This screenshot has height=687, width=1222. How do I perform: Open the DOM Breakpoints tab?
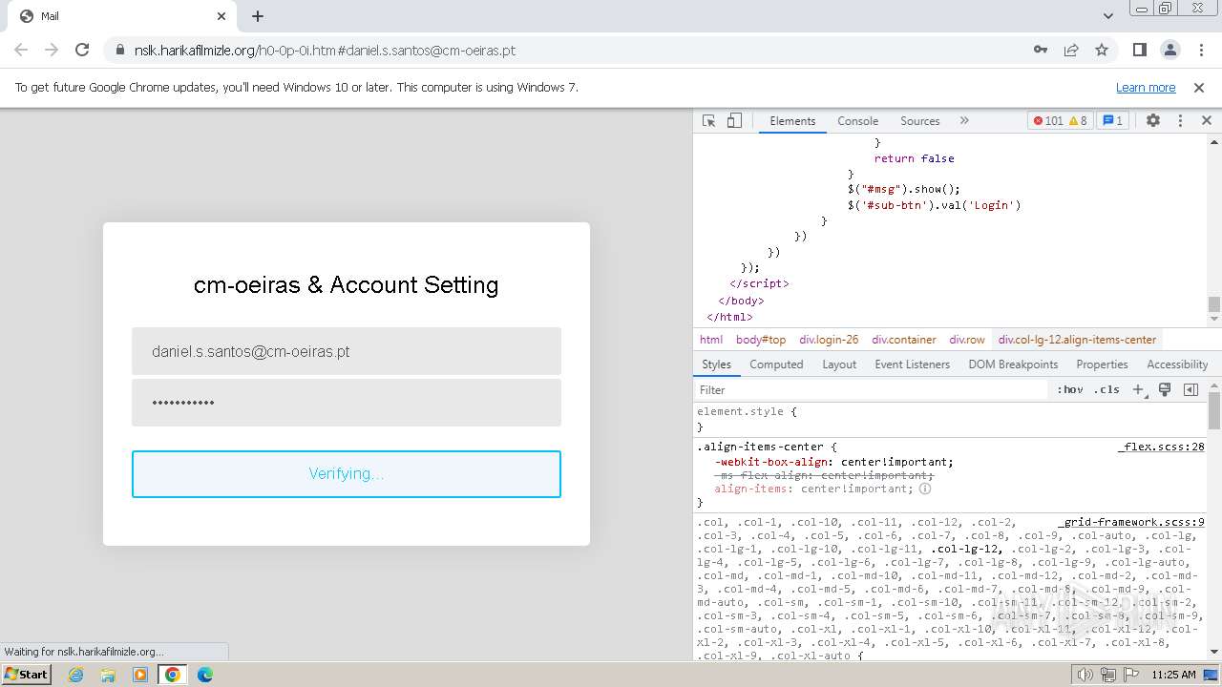[1013, 364]
